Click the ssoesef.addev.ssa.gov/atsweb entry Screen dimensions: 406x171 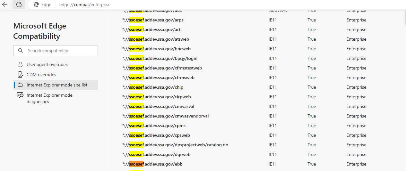pos(156,39)
